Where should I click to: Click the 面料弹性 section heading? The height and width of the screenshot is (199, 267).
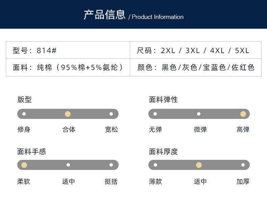(x=163, y=100)
